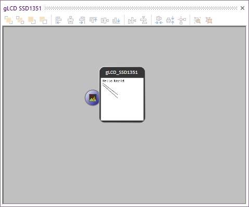Click the Send to Back icon
Viewport: 249px width, 207px height.
coord(20,20)
